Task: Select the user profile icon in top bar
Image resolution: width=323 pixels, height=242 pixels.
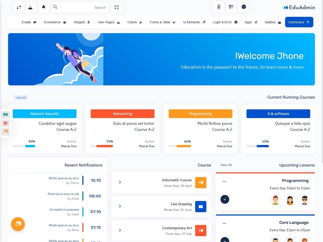Action: (x=31, y=7)
